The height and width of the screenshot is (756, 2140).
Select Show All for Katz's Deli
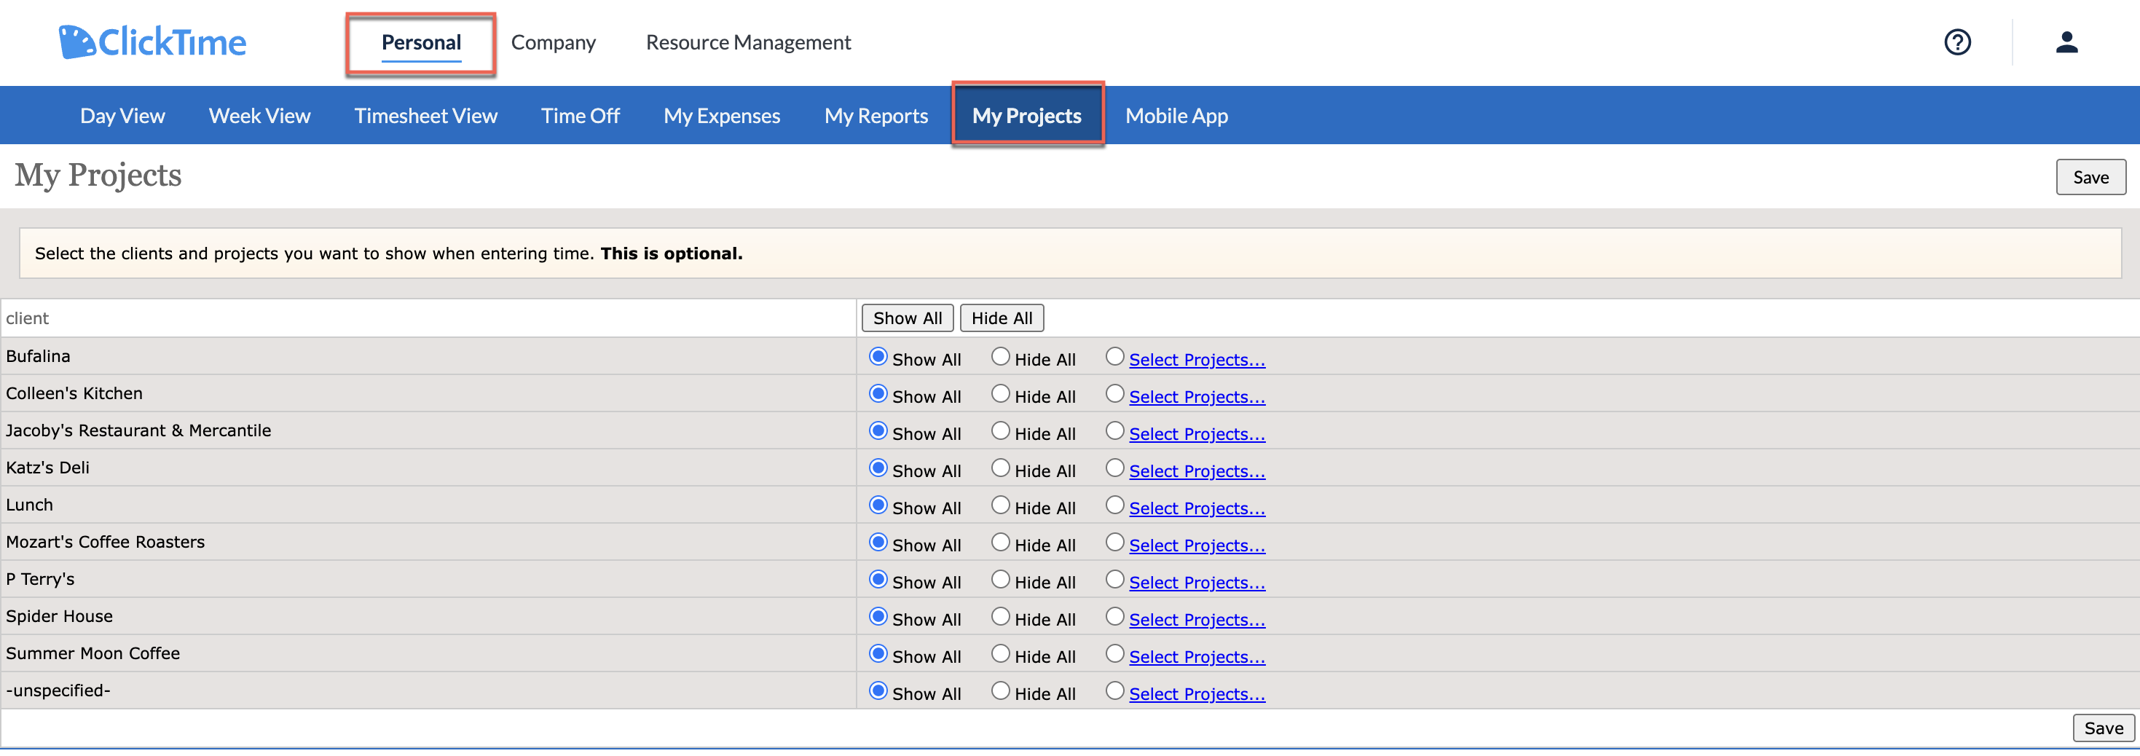[878, 468]
